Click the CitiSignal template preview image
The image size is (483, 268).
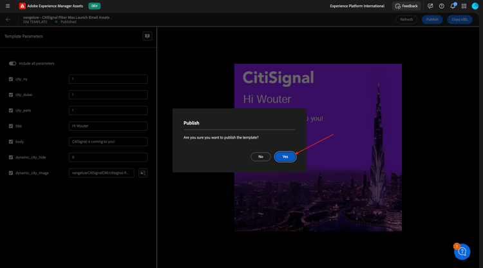click(x=318, y=148)
